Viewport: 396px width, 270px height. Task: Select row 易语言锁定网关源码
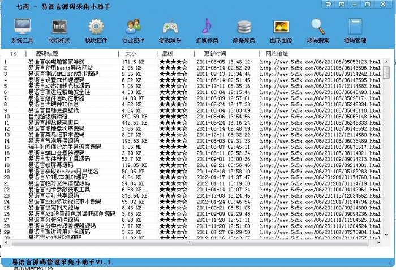(x=192, y=208)
